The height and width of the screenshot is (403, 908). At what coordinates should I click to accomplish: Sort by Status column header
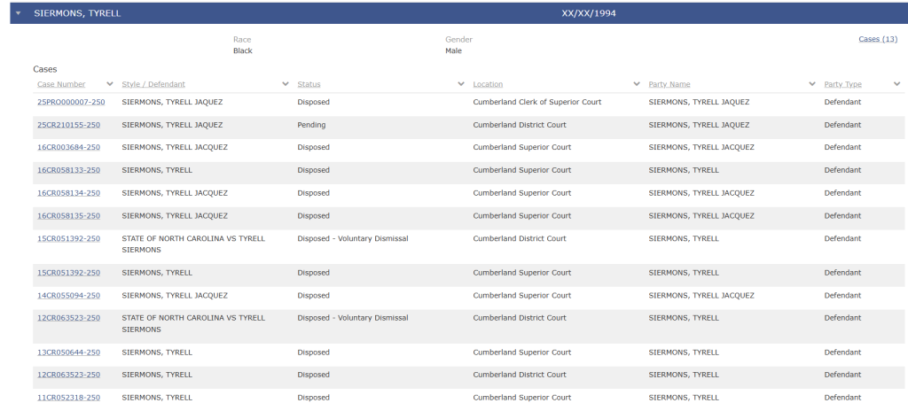point(309,84)
